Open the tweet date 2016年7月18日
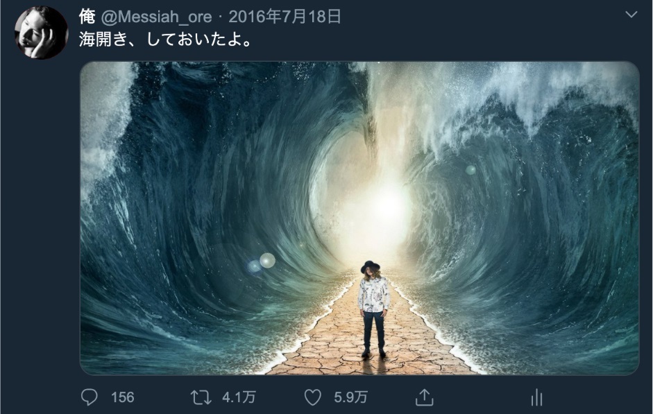653x414 pixels. click(285, 17)
